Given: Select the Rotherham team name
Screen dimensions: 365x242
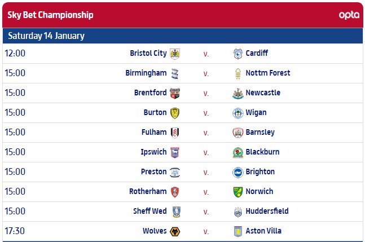Looking at the screenshot, I should pyautogui.click(x=148, y=191).
